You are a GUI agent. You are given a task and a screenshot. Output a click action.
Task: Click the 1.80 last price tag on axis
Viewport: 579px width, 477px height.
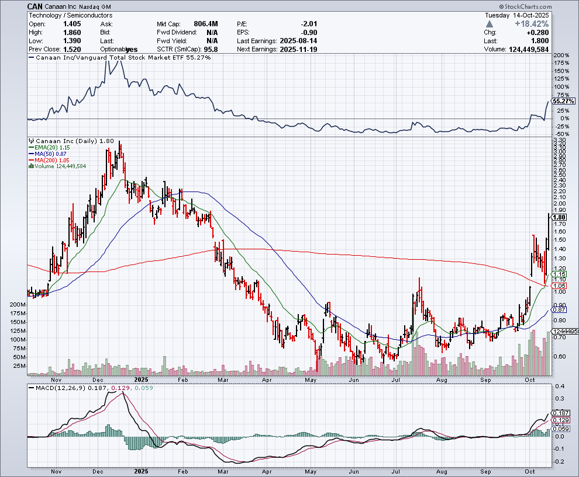559,217
